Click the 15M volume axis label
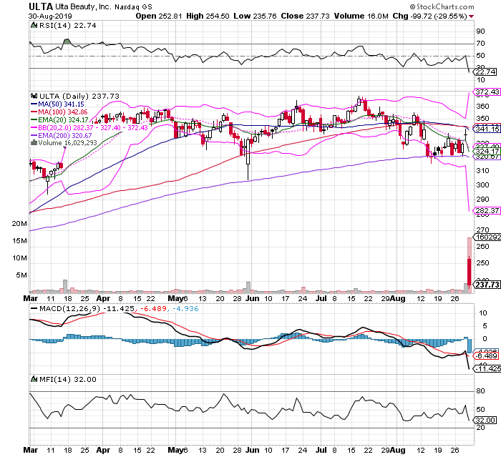This screenshot has width=501, height=457. tap(19, 240)
